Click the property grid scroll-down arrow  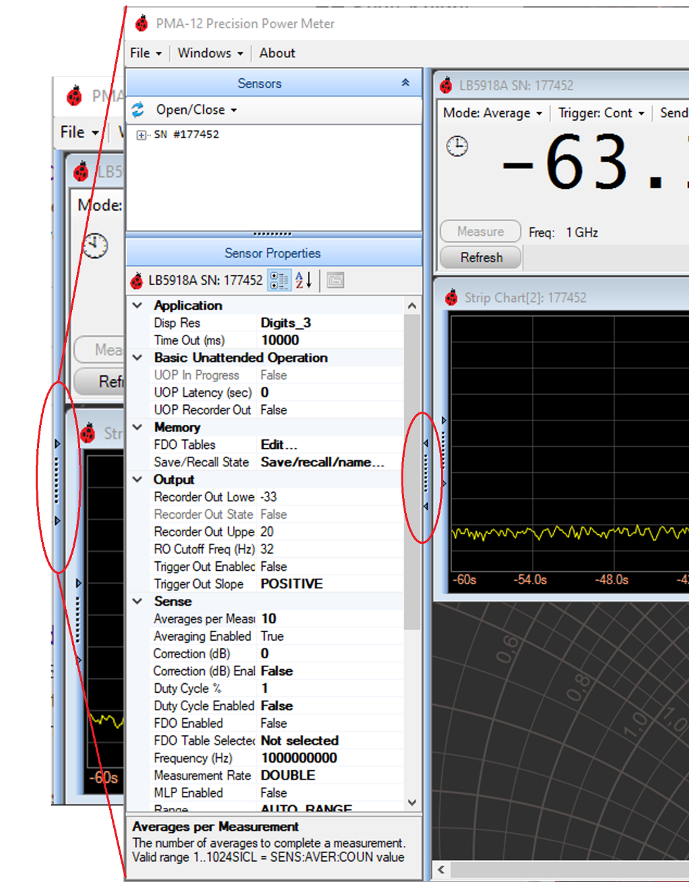point(412,802)
